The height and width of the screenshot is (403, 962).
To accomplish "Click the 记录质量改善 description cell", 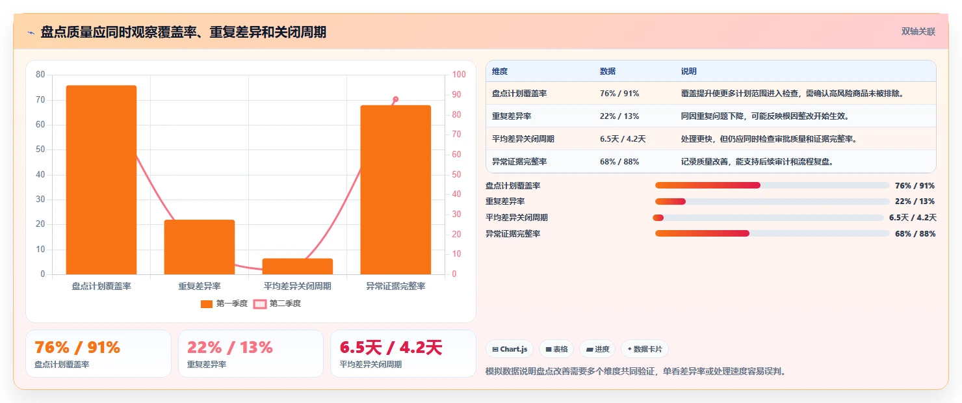I will pyautogui.click(x=757, y=161).
